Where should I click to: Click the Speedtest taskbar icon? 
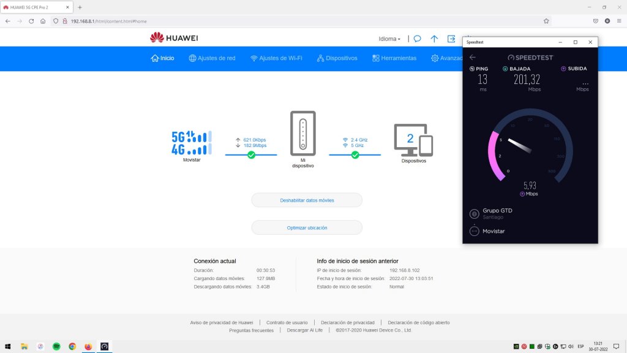pyautogui.click(x=104, y=346)
